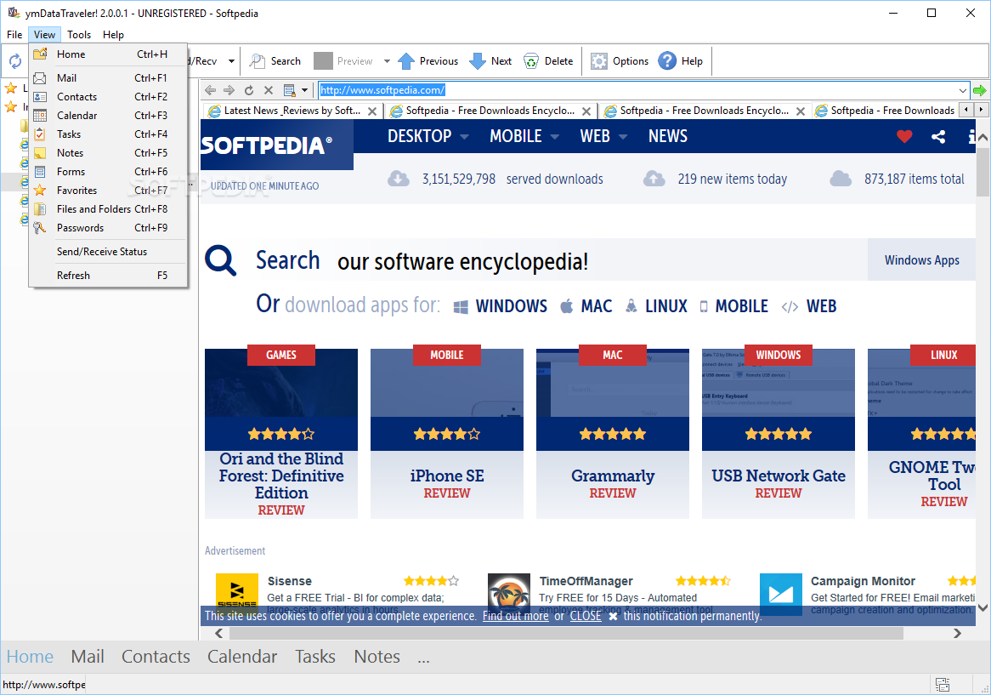Click the red heart icon
The height and width of the screenshot is (695, 991).
[904, 136]
